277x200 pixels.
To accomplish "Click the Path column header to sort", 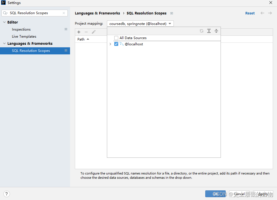I will [81, 39].
